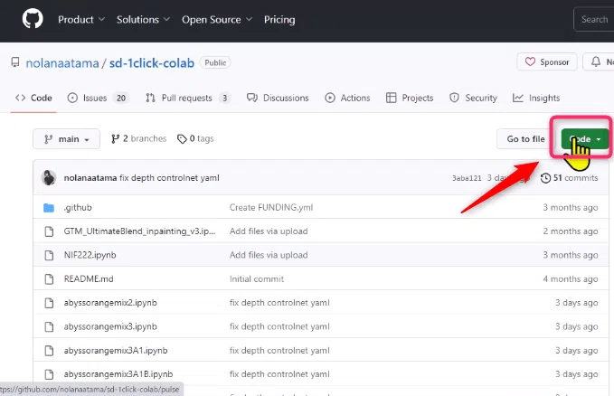Click the repository book icon
This screenshot has width=614, height=396.
tap(15, 62)
